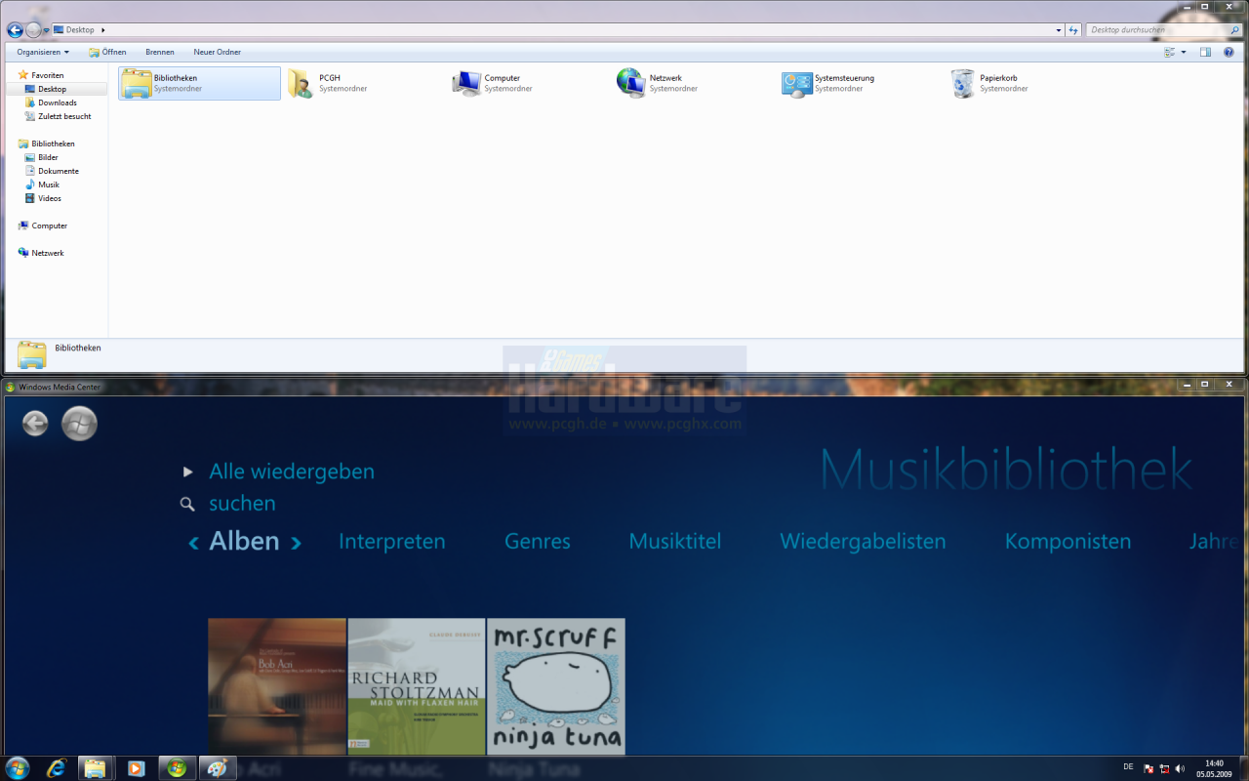This screenshot has width=1249, height=781.
Task: Open the Bob Acri album cover
Action: tap(277, 686)
